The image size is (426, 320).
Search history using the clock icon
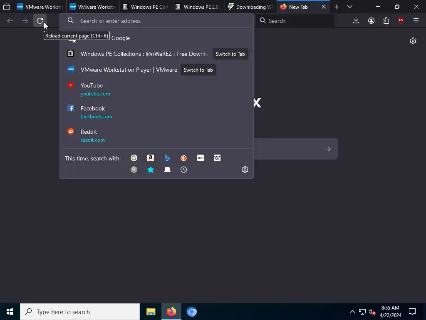[183, 170]
